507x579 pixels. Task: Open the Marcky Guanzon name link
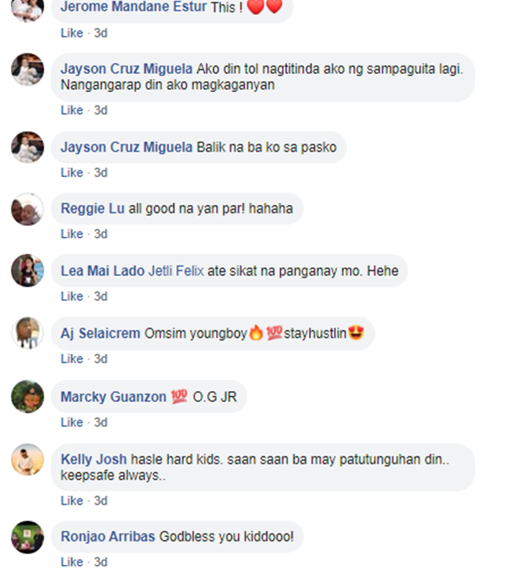(114, 397)
